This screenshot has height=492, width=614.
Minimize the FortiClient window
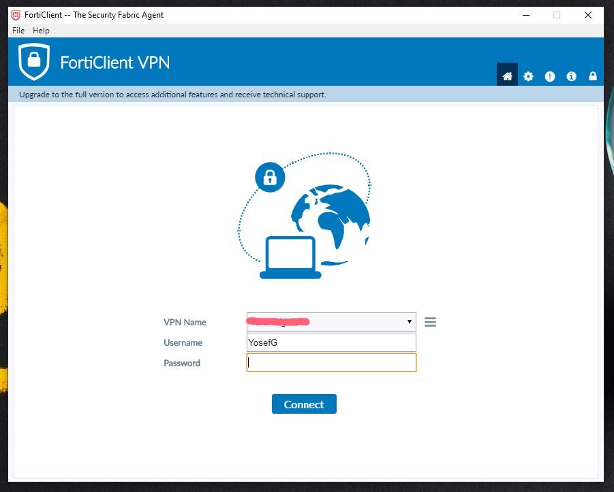(525, 15)
